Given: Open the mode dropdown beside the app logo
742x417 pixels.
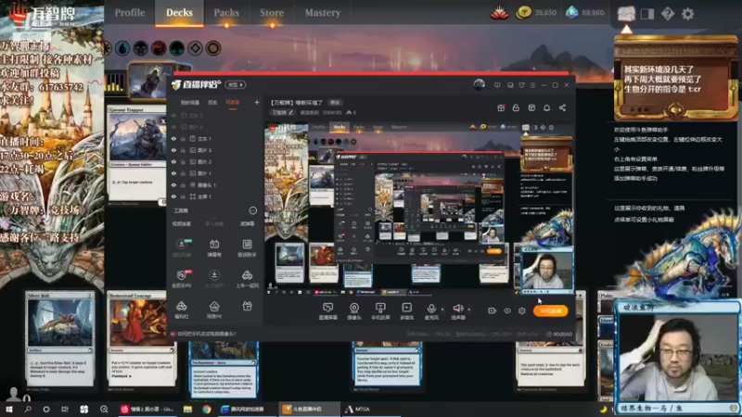Looking at the screenshot, I should (x=236, y=84).
